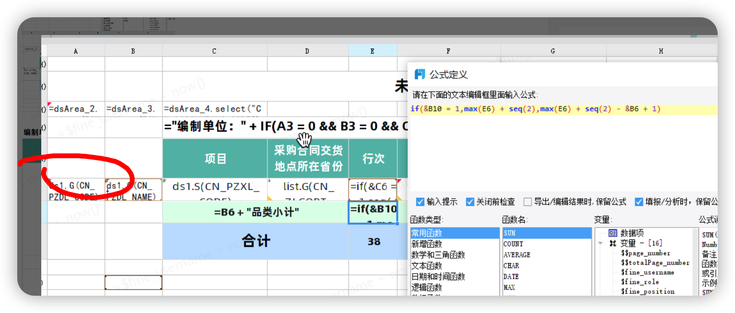735x313 pixels.
Task: Click the FineReport logo in formula dialog
Action: pos(420,74)
